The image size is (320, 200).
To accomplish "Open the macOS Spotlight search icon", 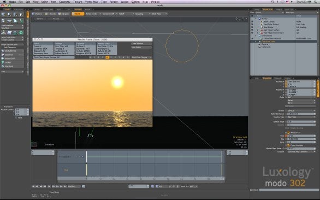I will (x=316, y=2).
